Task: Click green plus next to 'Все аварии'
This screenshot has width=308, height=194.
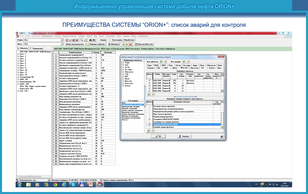Action: (x=184, y=61)
